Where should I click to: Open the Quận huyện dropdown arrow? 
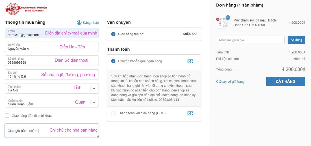pos(94,102)
